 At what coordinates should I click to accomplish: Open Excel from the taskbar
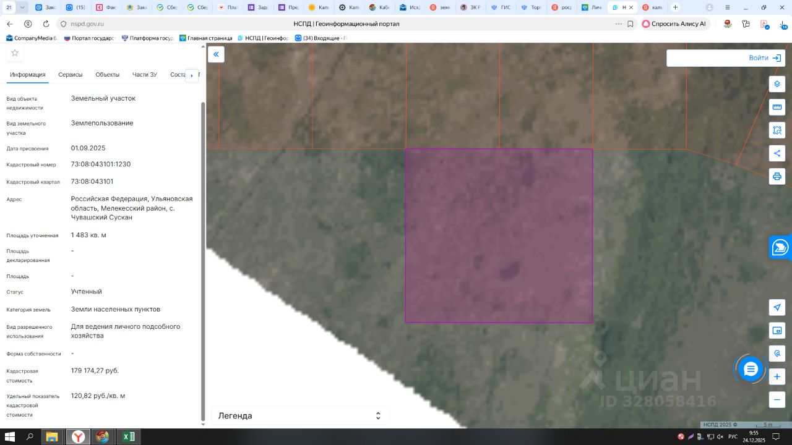point(128,437)
